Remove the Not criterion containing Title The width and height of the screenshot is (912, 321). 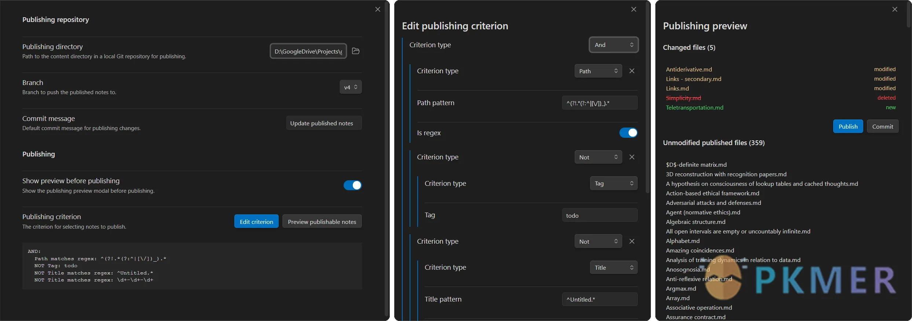tap(632, 241)
